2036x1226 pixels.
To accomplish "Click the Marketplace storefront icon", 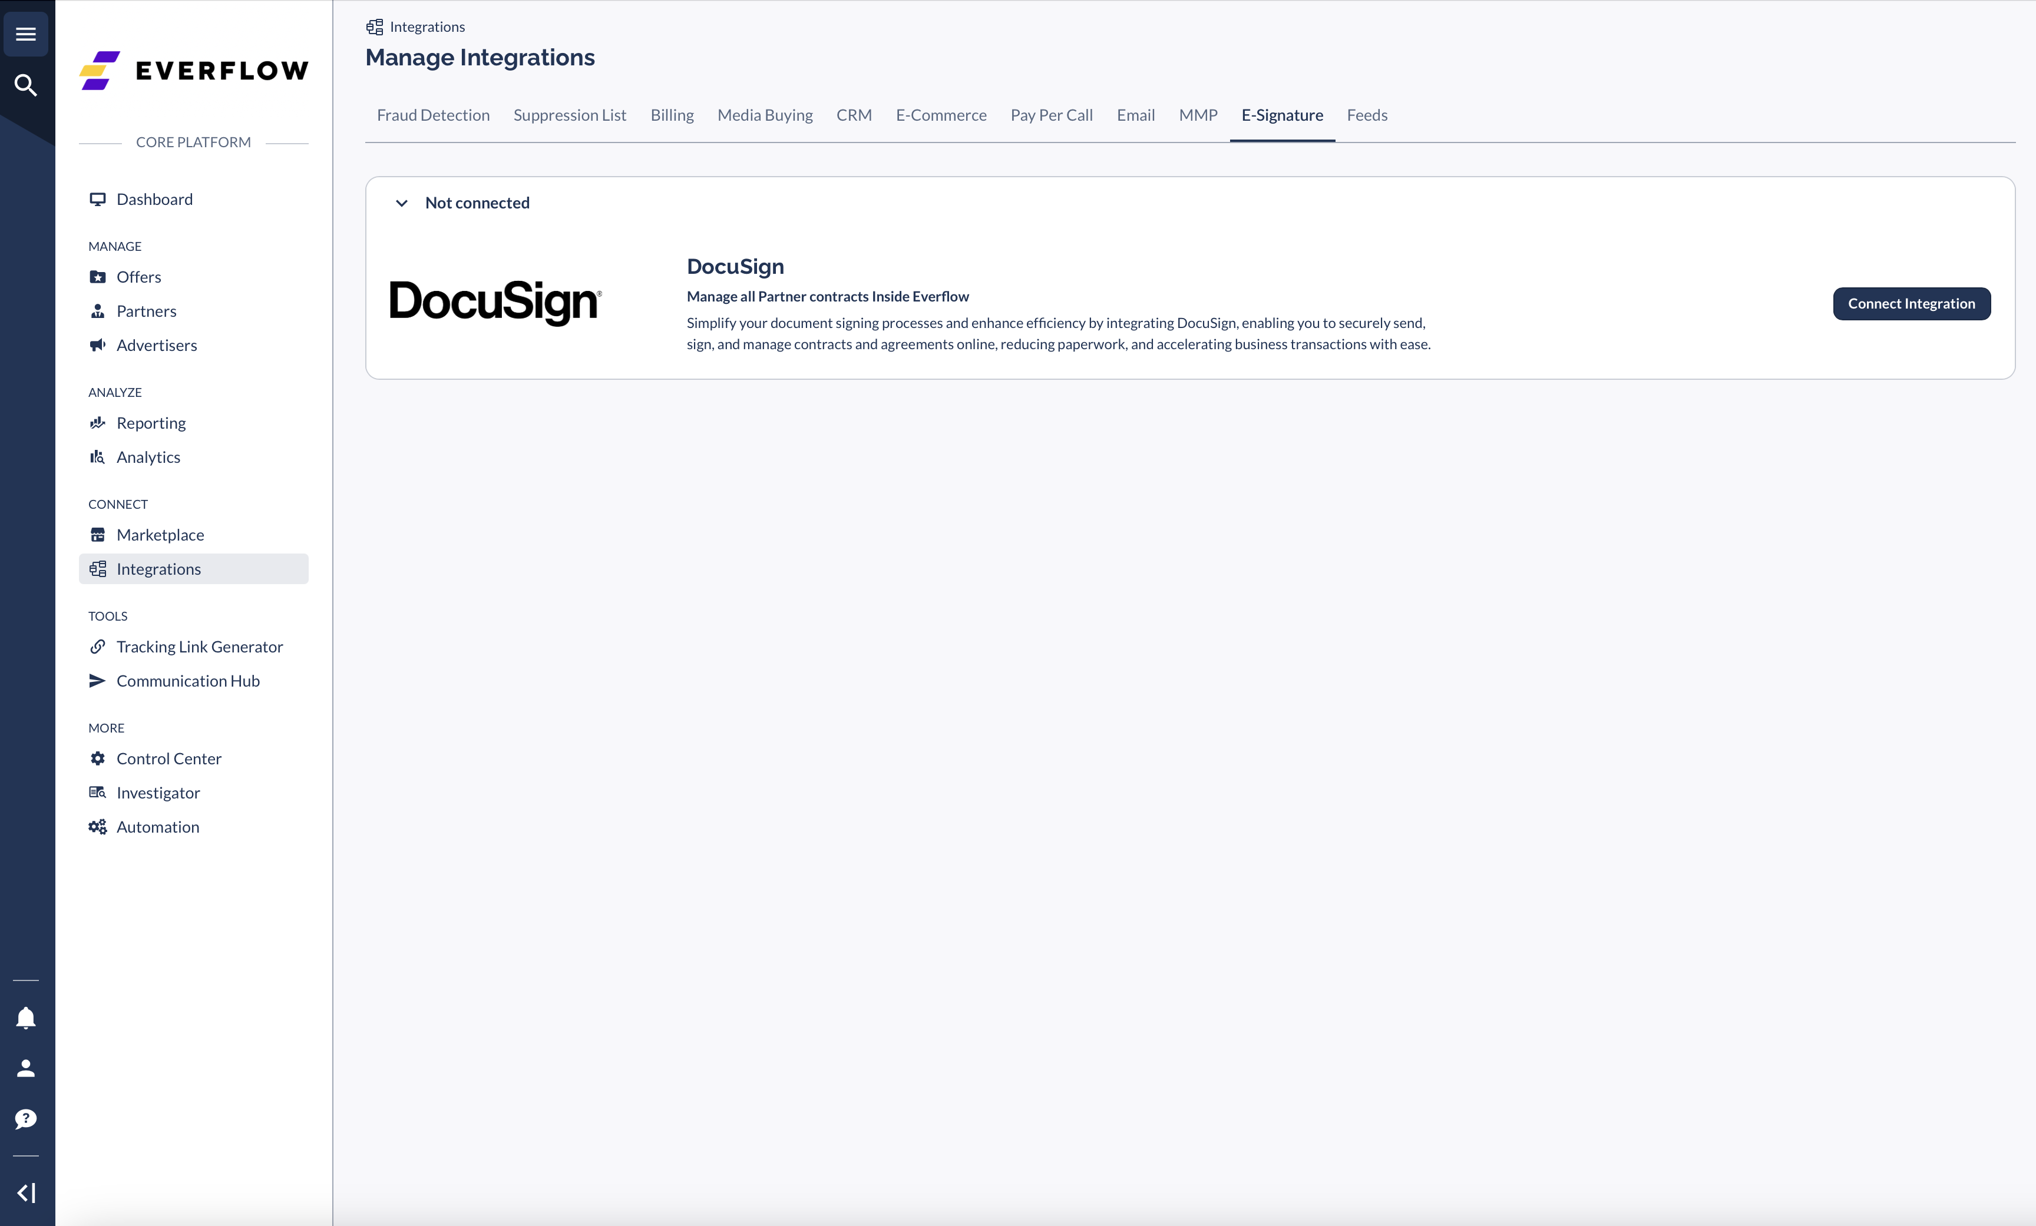I will (98, 535).
